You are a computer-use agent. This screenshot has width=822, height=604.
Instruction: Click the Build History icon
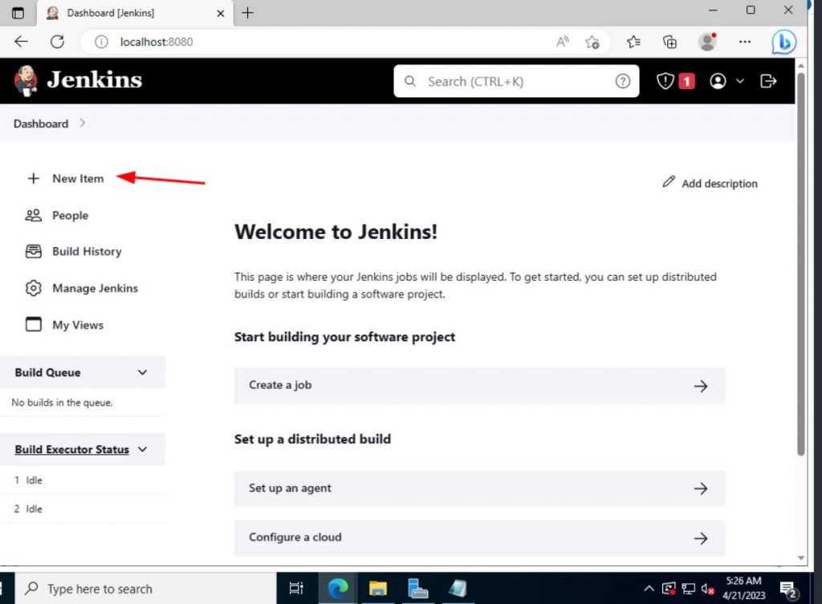click(x=33, y=251)
